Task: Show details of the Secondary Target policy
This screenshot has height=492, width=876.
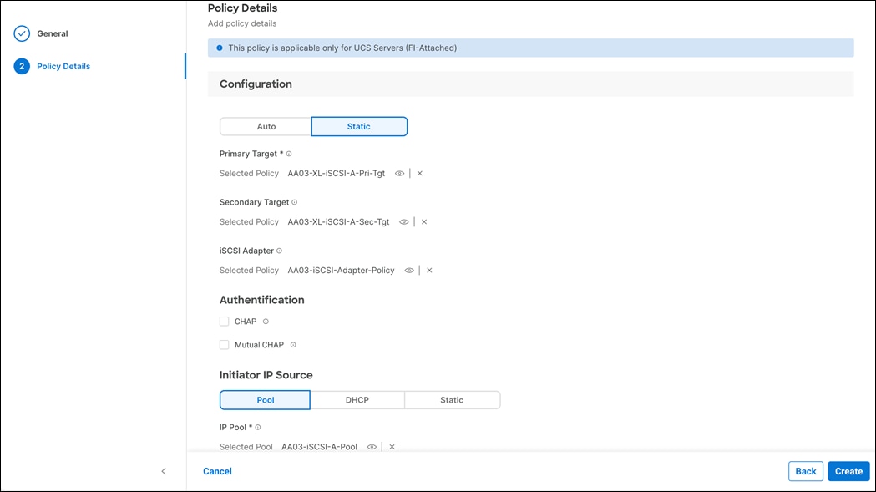Action: tap(403, 221)
